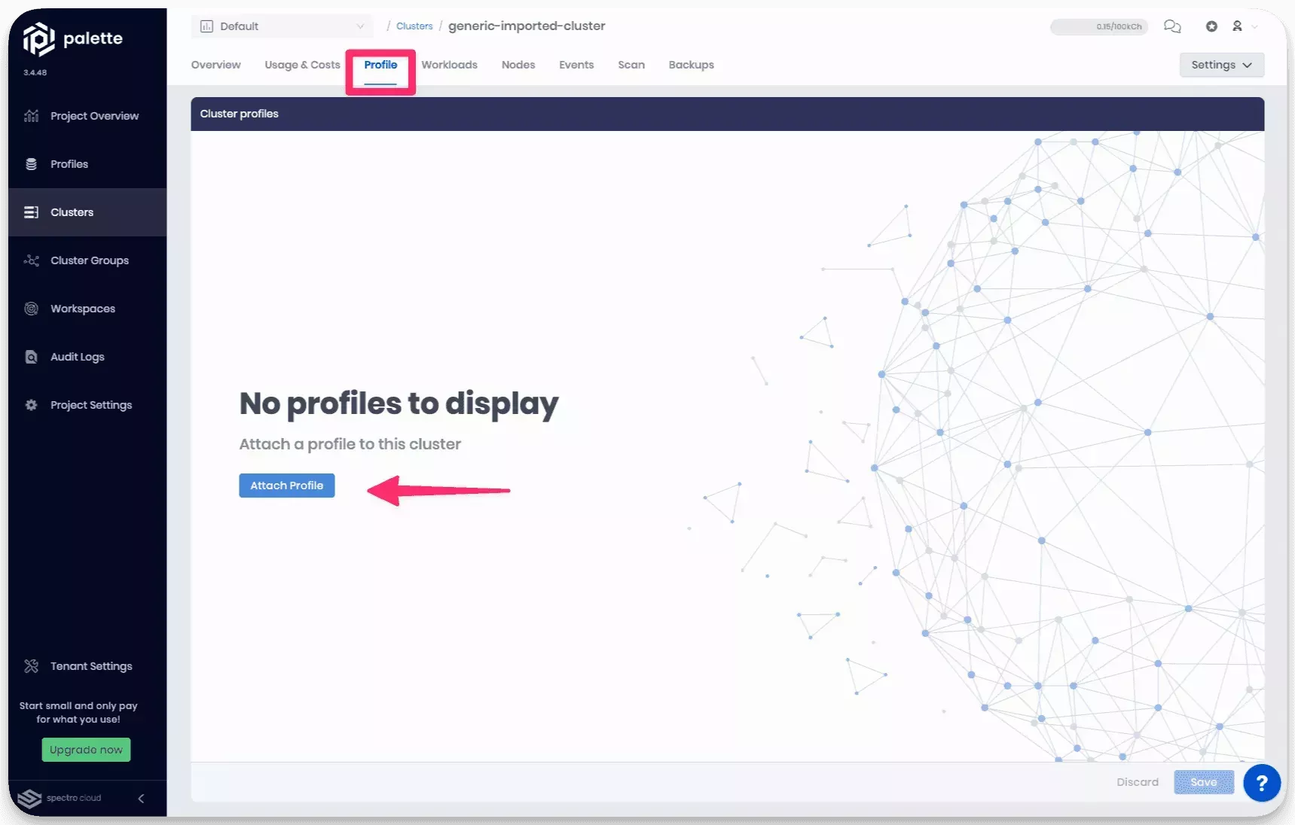Switch to the Workloads tab
The height and width of the screenshot is (825, 1295).
tap(449, 65)
